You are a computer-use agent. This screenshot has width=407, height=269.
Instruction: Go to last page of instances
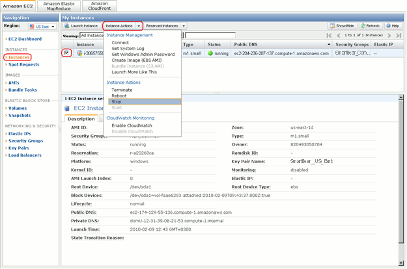(399, 36)
